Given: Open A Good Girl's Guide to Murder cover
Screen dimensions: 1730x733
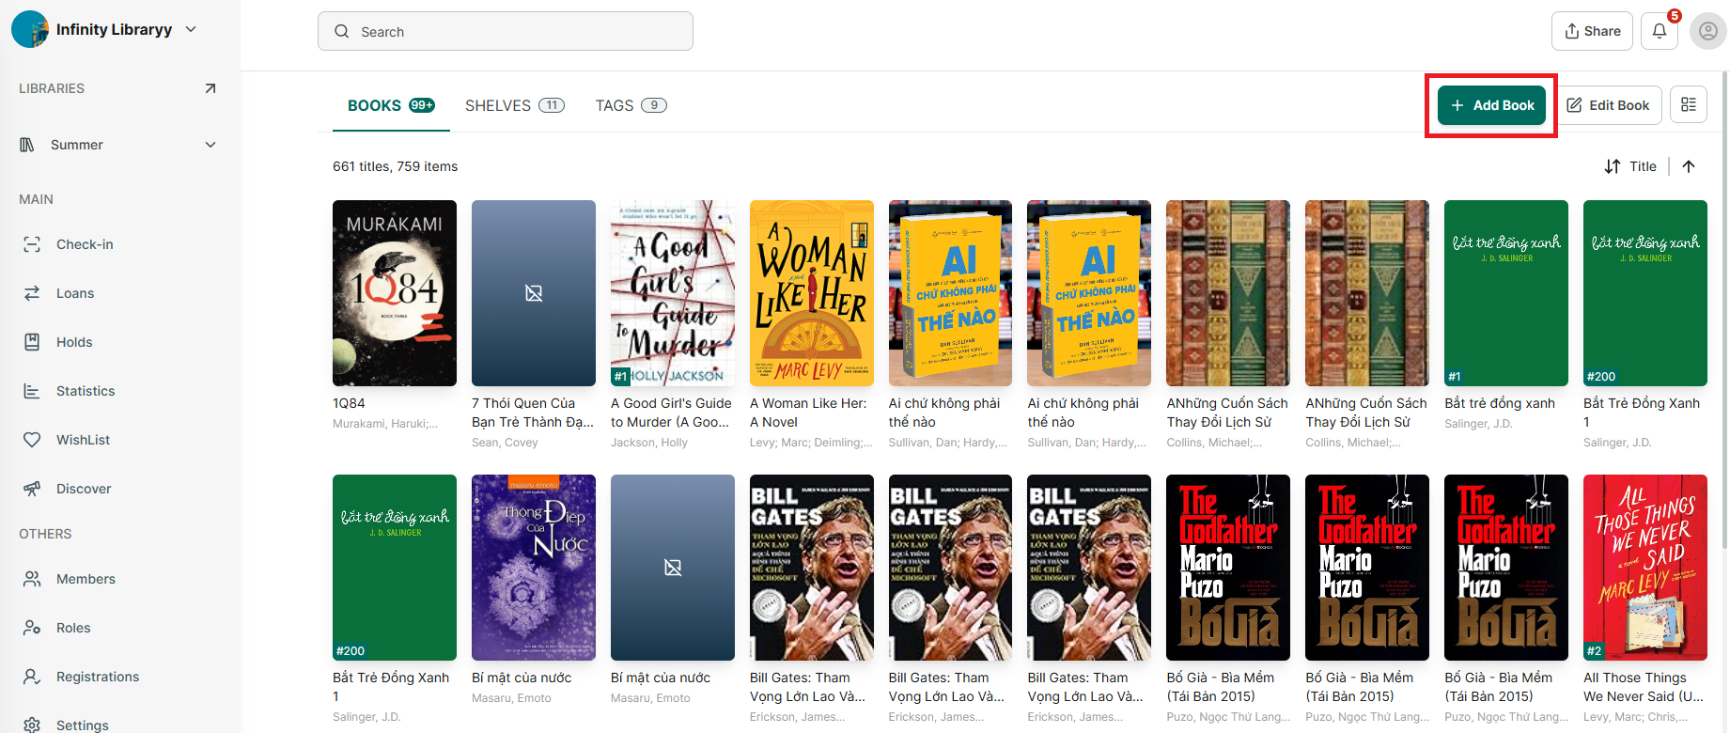Looking at the screenshot, I should (x=673, y=293).
